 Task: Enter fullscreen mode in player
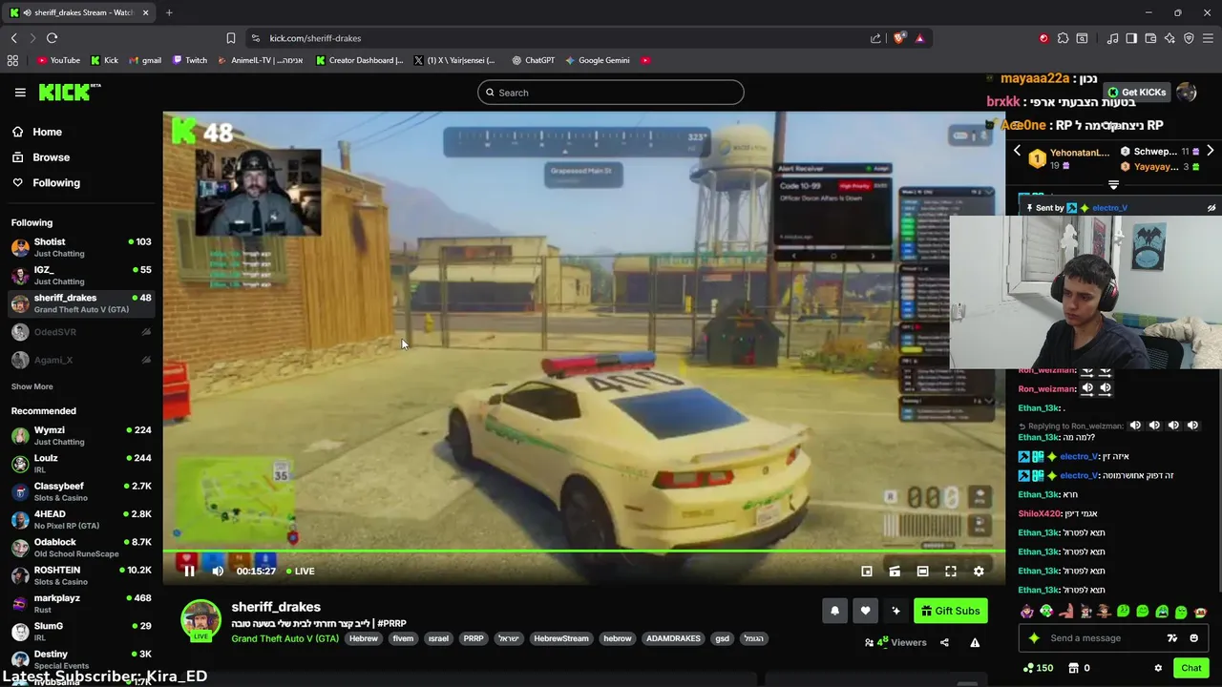(x=951, y=571)
